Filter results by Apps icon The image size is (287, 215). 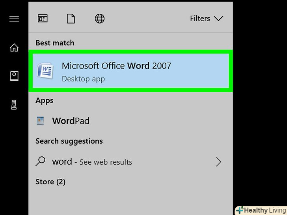point(43,19)
